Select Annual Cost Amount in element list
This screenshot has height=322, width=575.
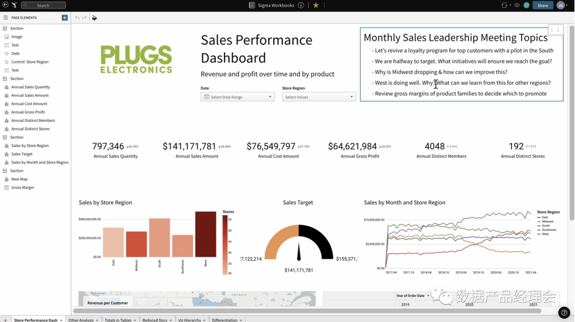(x=29, y=104)
